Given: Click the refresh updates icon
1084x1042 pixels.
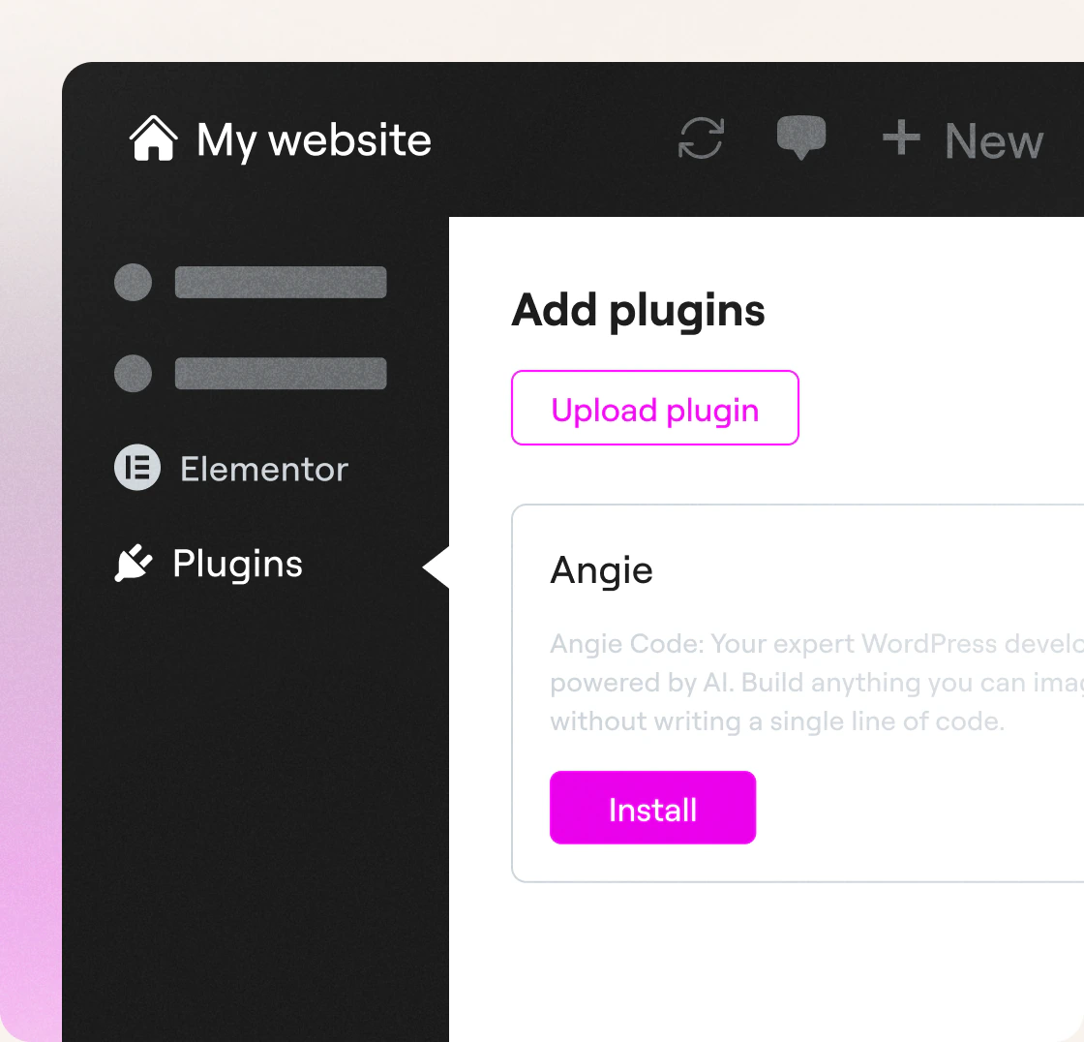Looking at the screenshot, I should [x=701, y=138].
